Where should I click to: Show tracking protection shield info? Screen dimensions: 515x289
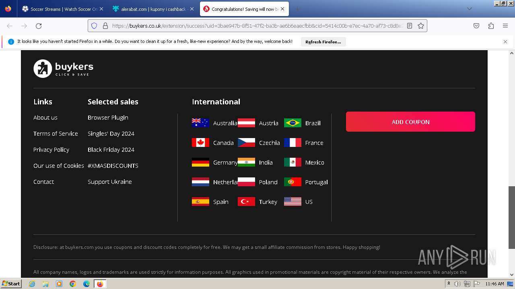[x=94, y=26]
